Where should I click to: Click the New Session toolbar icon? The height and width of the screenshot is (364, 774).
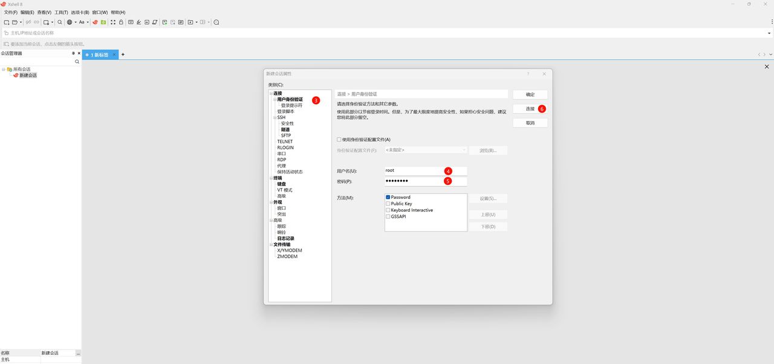tap(7, 22)
